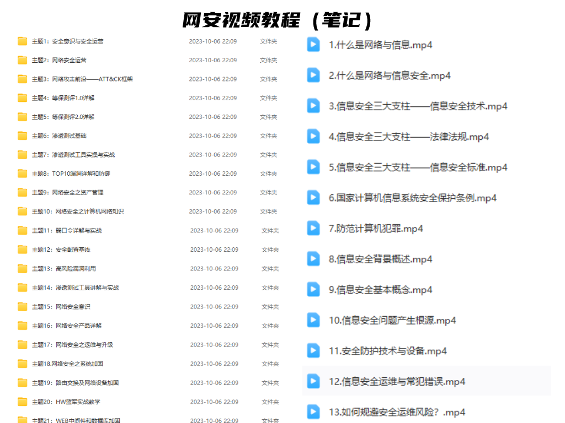Click the play icon for 13.如何规避安全运维风险
This screenshot has height=423, width=565.
coord(313,411)
